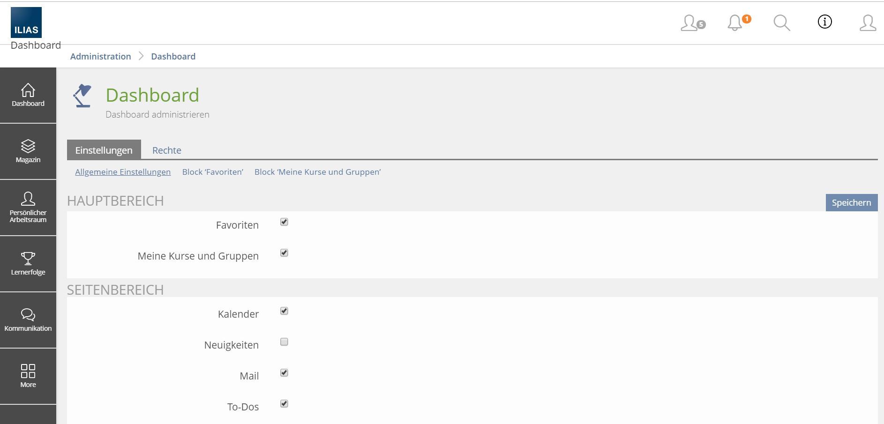884x424 pixels.
Task: Uncheck the Favoriten checkbox
Action: coord(284,222)
